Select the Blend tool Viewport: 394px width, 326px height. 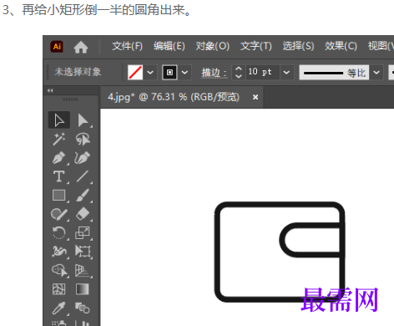[x=83, y=308]
